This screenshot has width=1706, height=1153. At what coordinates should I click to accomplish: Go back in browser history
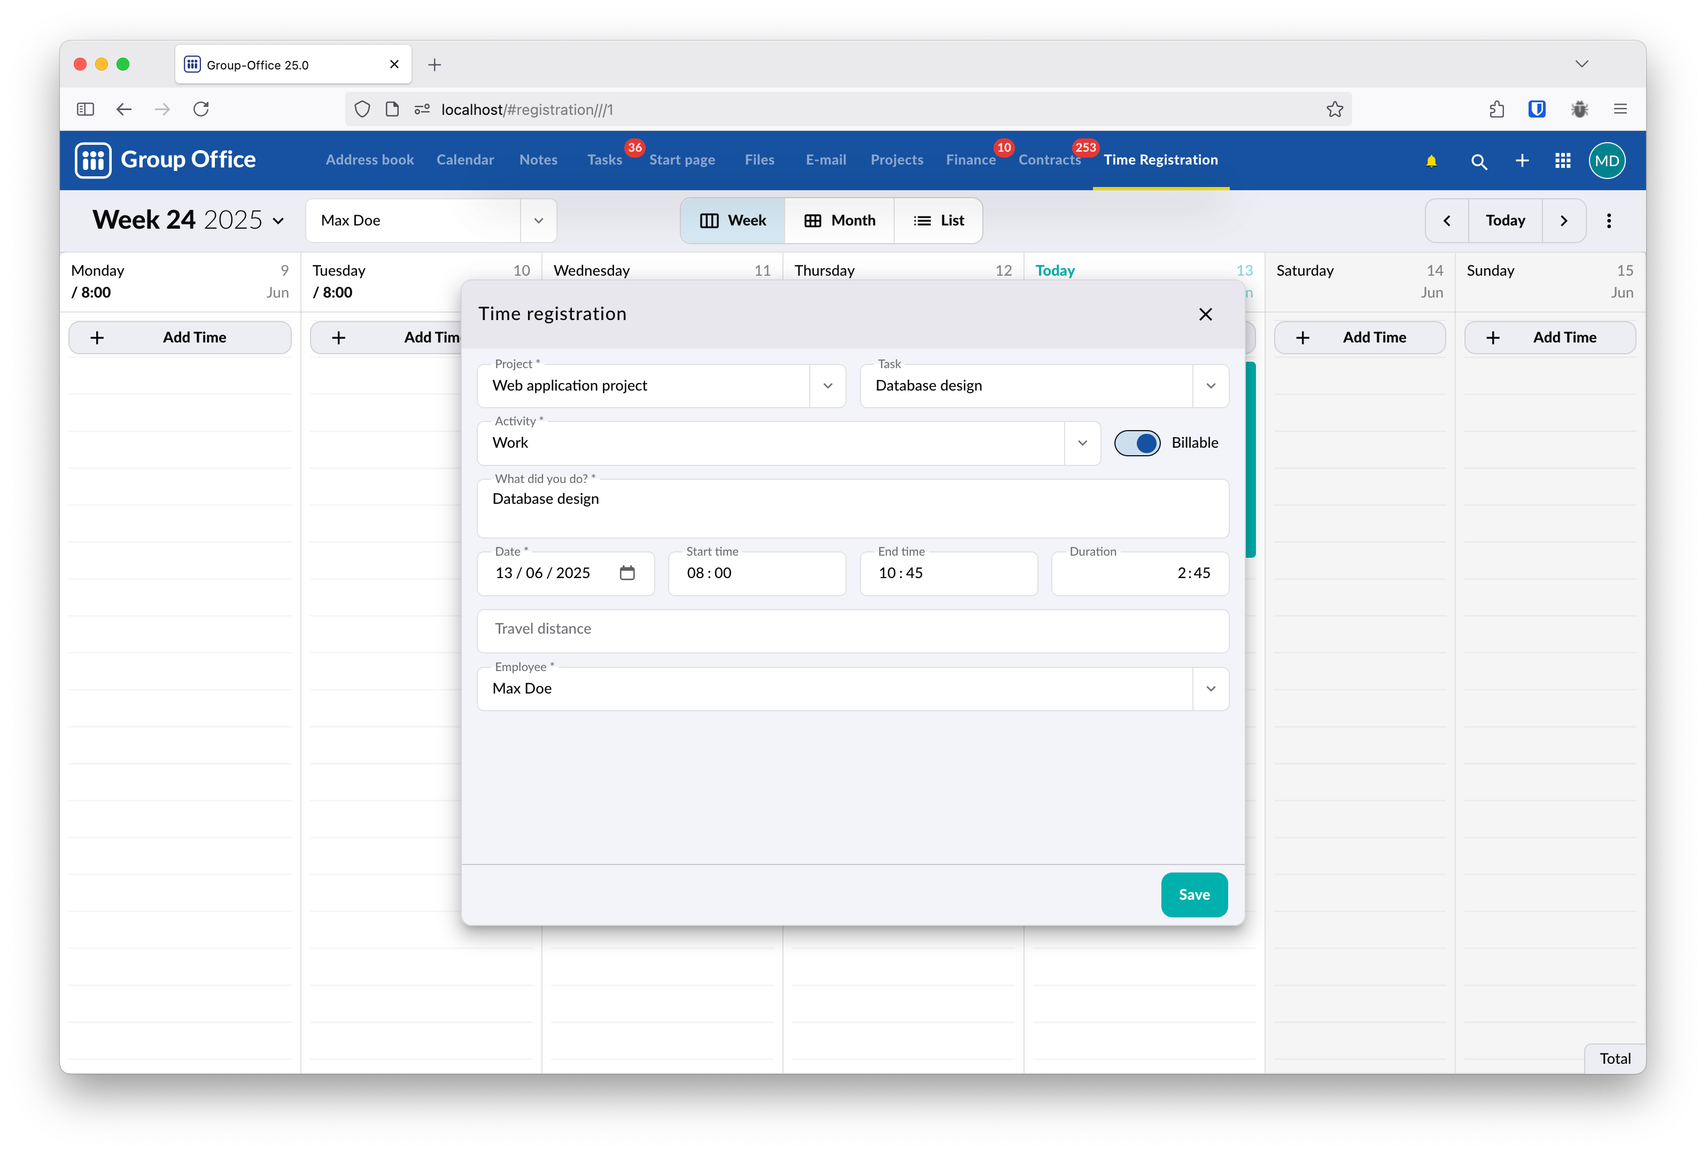(124, 110)
